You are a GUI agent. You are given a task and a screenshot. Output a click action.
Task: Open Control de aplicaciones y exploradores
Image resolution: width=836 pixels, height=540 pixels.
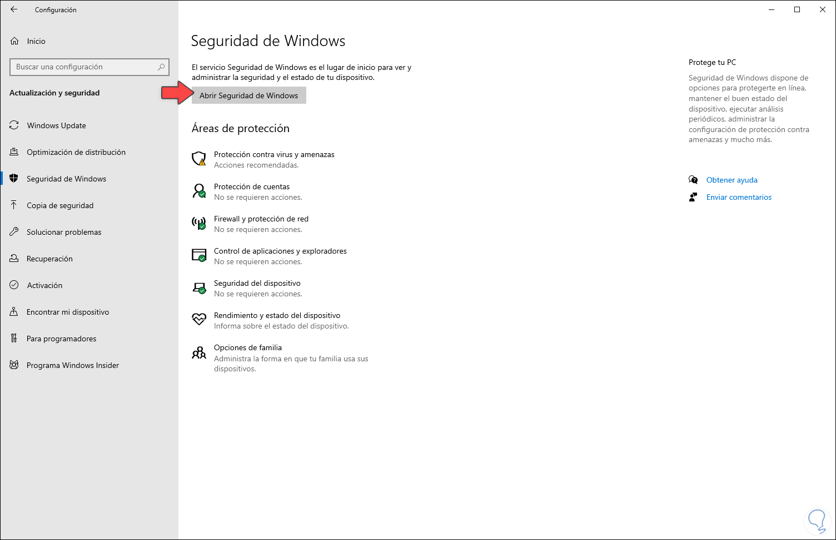click(280, 251)
